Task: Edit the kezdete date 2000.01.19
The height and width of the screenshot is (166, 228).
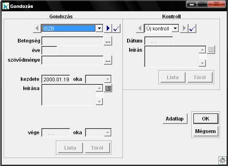Action: (x=56, y=79)
